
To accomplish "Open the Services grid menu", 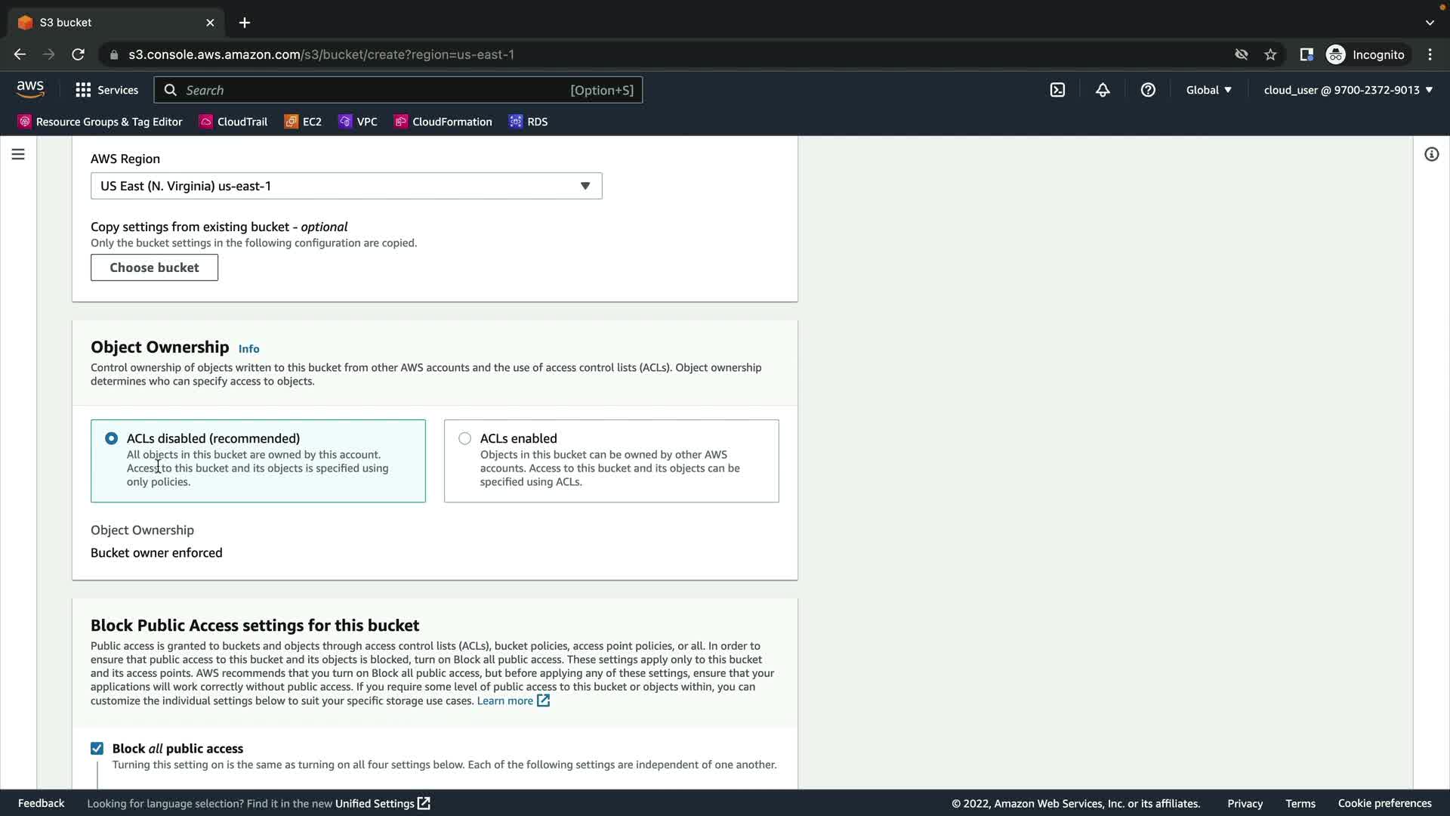I will [x=106, y=90].
